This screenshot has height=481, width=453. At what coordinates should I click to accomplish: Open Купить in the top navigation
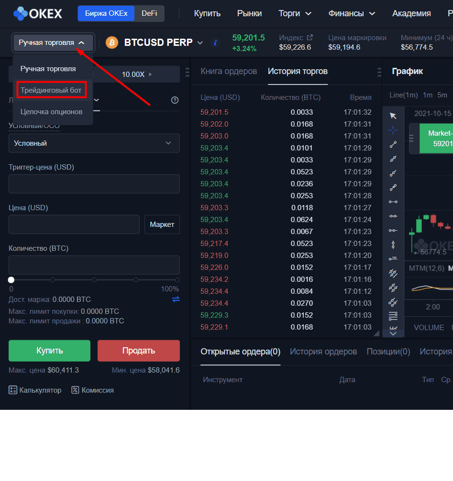(x=207, y=13)
